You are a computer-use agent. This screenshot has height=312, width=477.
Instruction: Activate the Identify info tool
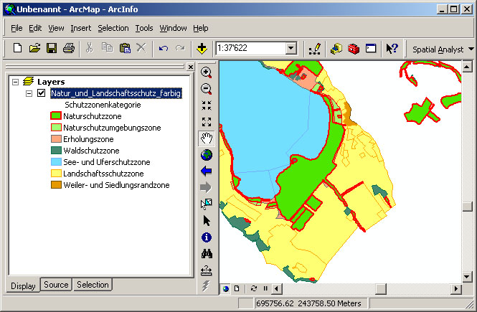(207, 237)
